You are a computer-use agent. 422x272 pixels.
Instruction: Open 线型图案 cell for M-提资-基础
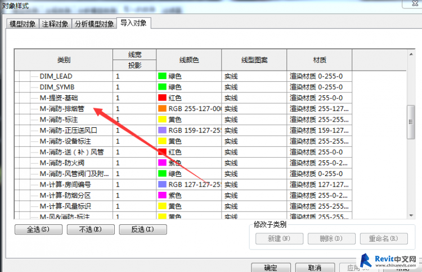tap(254, 98)
